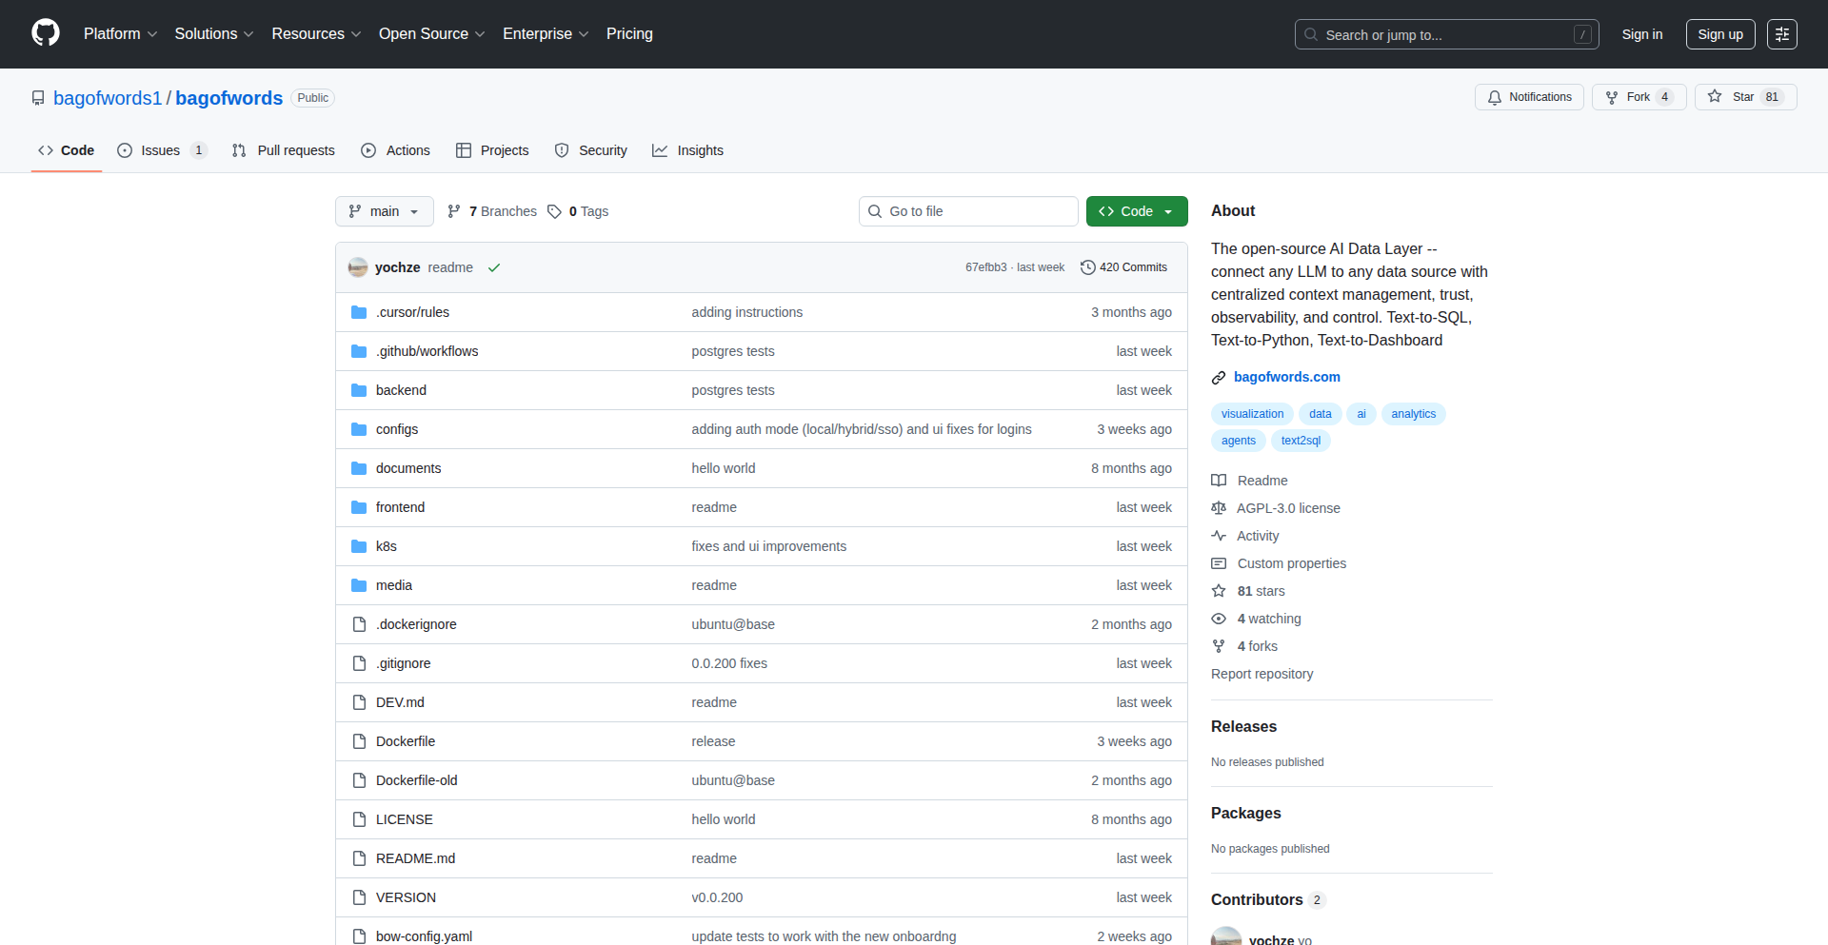Open the Pricing page
This screenshot has width=1828, height=945.
tap(629, 33)
